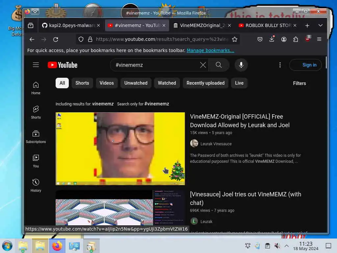Open the Windows Start orb

pyautogui.click(x=7, y=246)
